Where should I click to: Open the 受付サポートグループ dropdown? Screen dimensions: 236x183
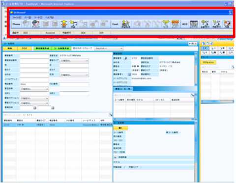[109, 49]
